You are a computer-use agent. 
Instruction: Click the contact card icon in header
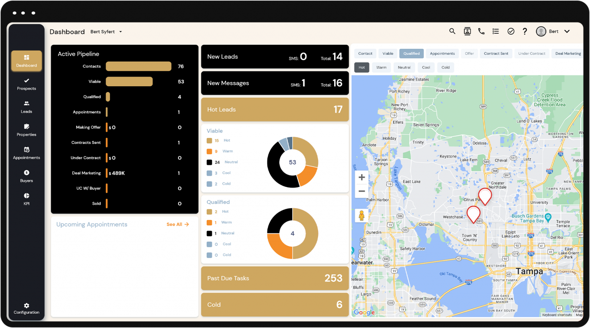[467, 31]
